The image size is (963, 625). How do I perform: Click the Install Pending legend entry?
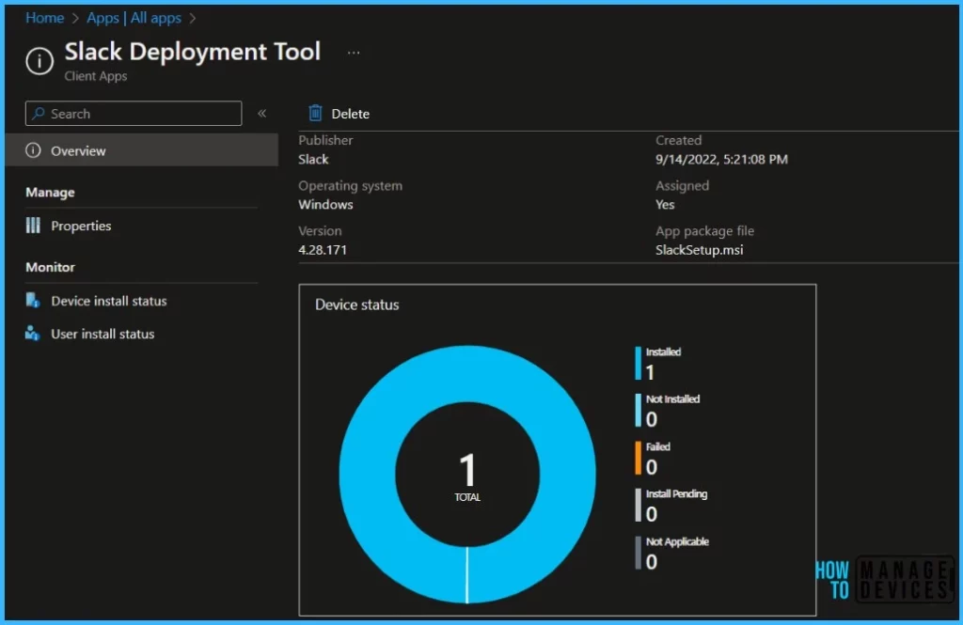(x=671, y=506)
